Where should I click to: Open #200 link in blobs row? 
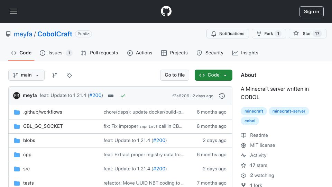[159, 140]
